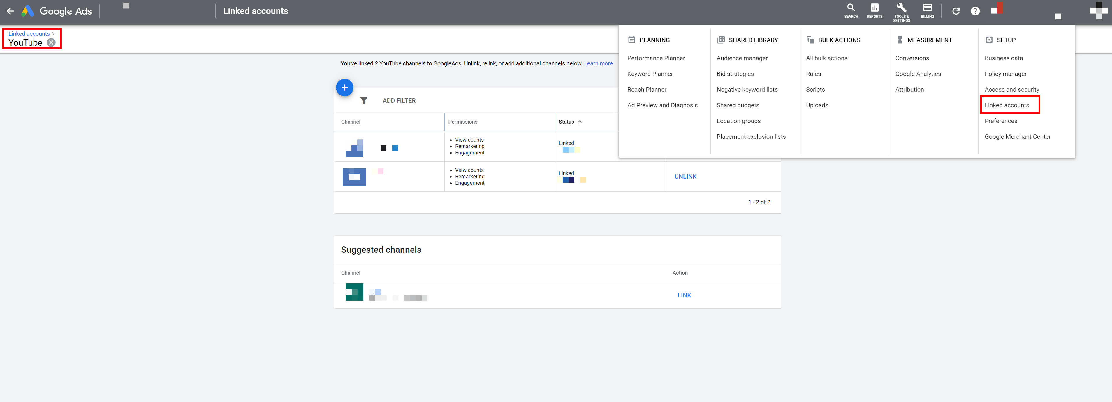Image resolution: width=1112 pixels, height=402 pixels.
Task: Click the back arrow in header
Action: (10, 11)
